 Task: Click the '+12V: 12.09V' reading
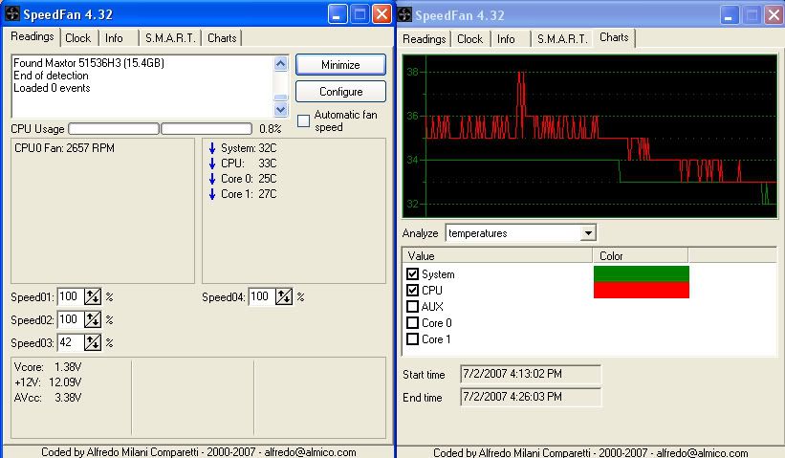pyautogui.click(x=48, y=382)
